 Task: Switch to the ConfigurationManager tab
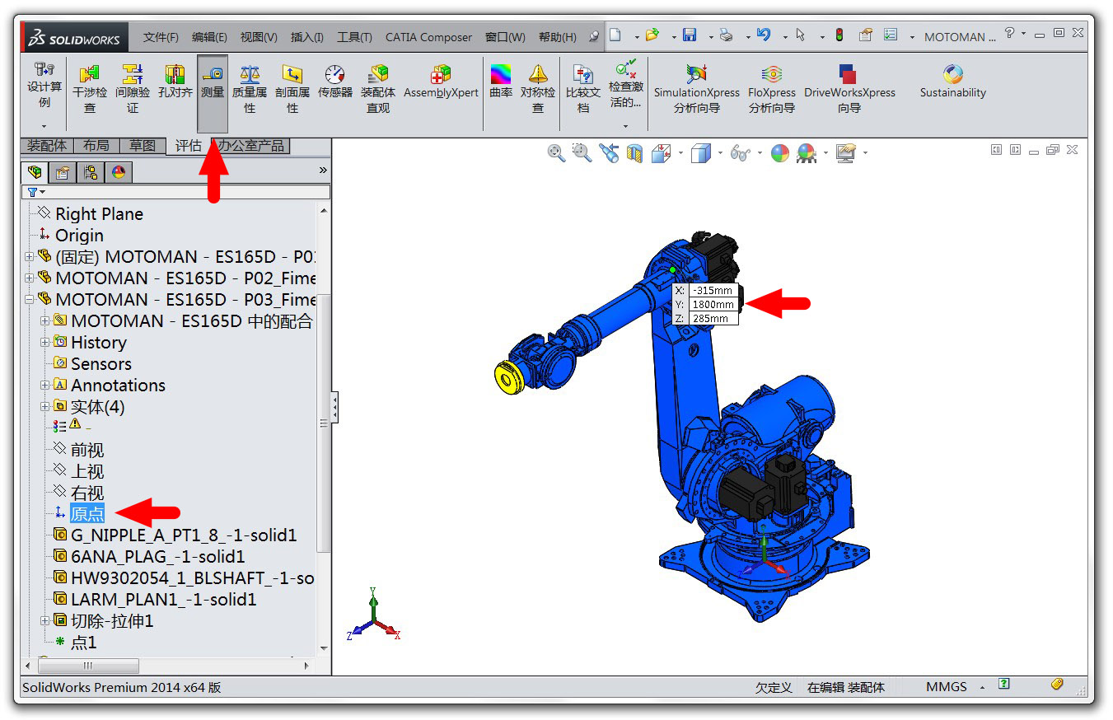coord(90,172)
